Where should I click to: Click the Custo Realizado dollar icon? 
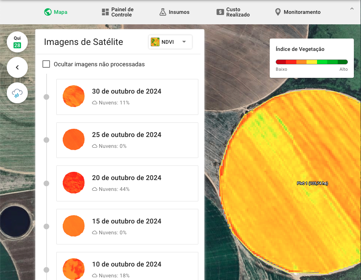(220, 12)
